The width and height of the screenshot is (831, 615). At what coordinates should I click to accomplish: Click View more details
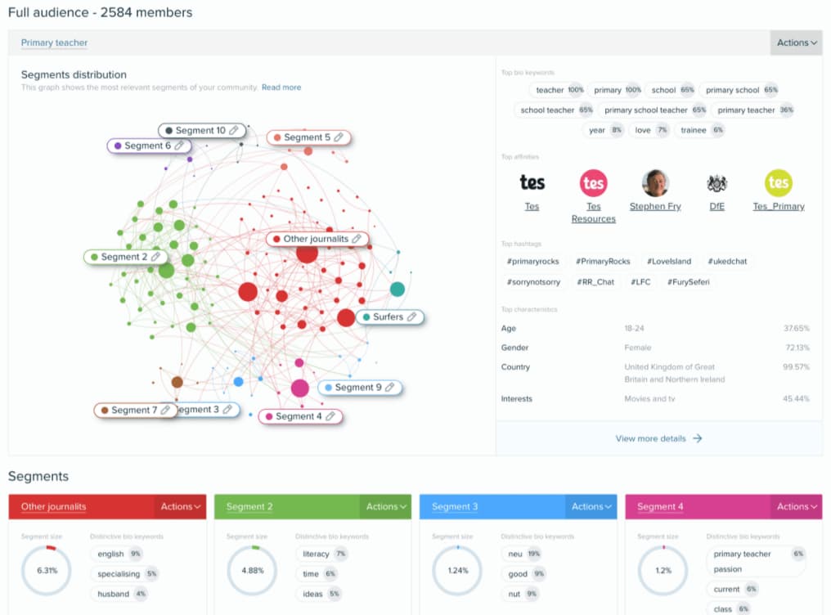658,438
